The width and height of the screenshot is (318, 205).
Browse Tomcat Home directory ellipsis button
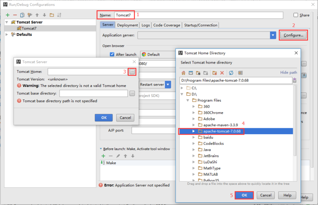click(x=132, y=72)
